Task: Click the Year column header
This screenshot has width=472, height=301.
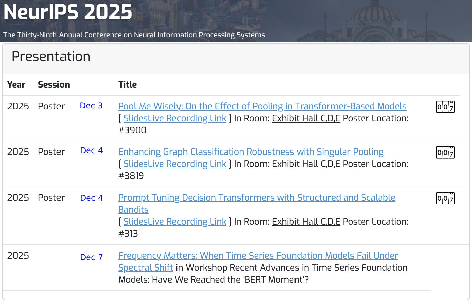Action: coord(16,85)
